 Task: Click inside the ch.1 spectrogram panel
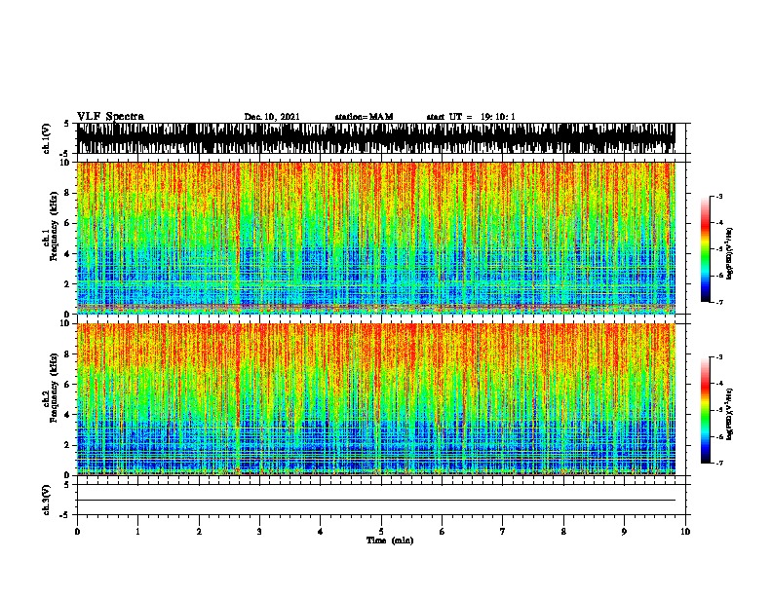pyautogui.click(x=376, y=238)
